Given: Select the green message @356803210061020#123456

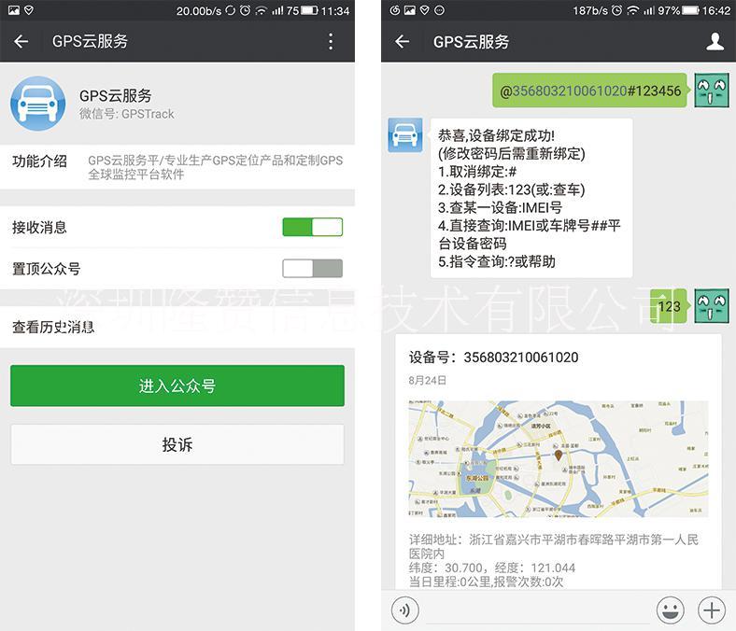Looking at the screenshot, I should coord(590,90).
